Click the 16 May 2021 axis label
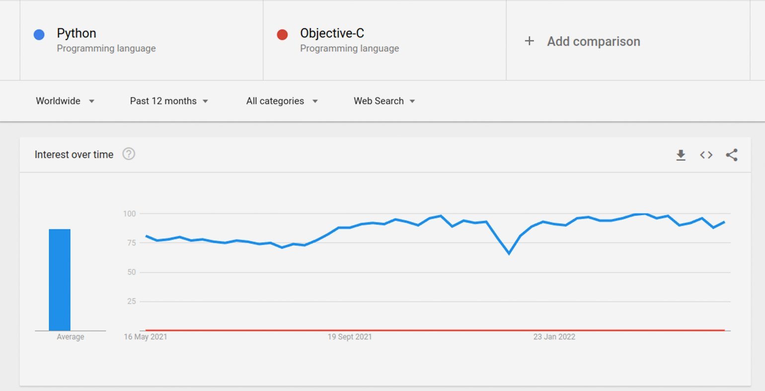 coord(146,337)
